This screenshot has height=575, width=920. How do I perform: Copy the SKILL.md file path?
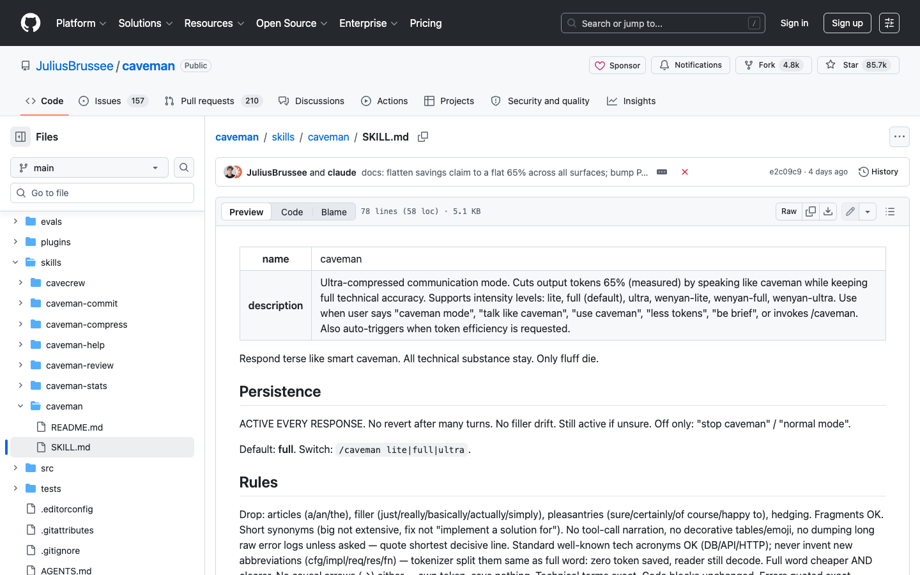pyautogui.click(x=423, y=137)
